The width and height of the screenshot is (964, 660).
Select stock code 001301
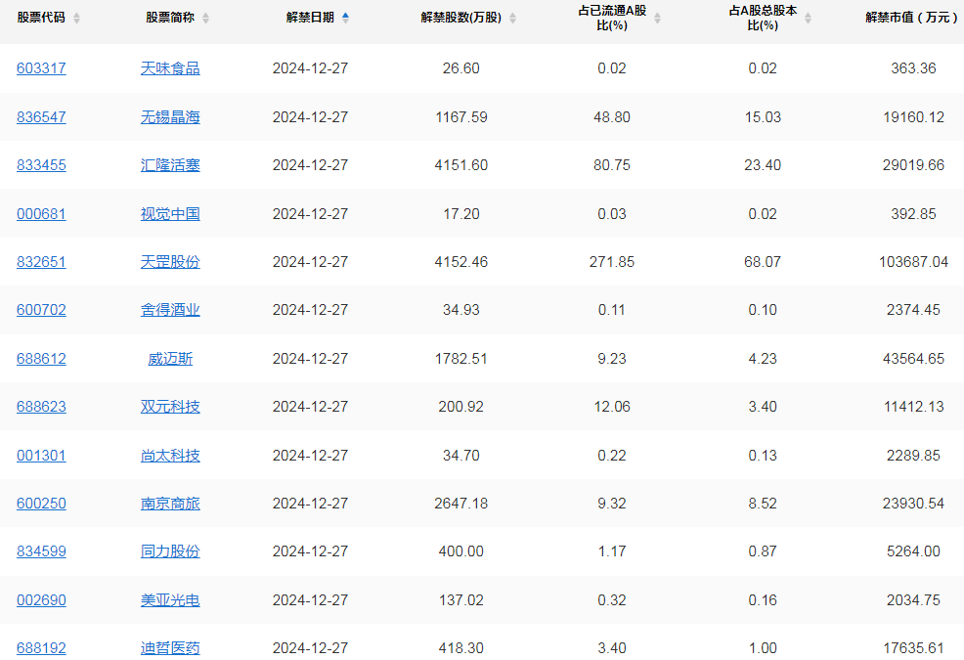[x=41, y=456]
